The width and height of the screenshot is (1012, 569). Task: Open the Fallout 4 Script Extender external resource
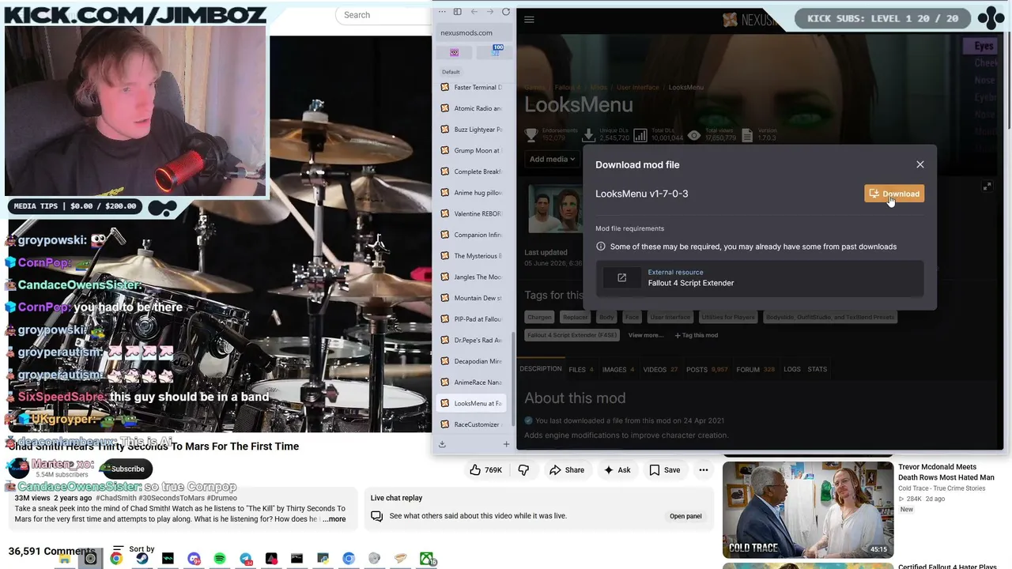tap(760, 277)
